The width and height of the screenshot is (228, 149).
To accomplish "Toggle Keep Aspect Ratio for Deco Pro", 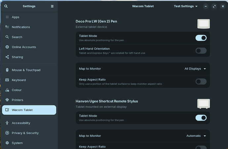I will [x=201, y=82].
